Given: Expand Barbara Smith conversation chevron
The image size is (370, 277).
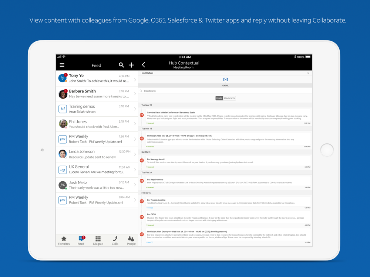Looking at the screenshot, I should (x=135, y=94).
